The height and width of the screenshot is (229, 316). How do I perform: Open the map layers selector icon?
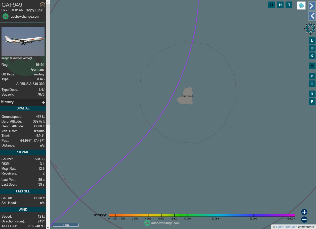click(301, 6)
